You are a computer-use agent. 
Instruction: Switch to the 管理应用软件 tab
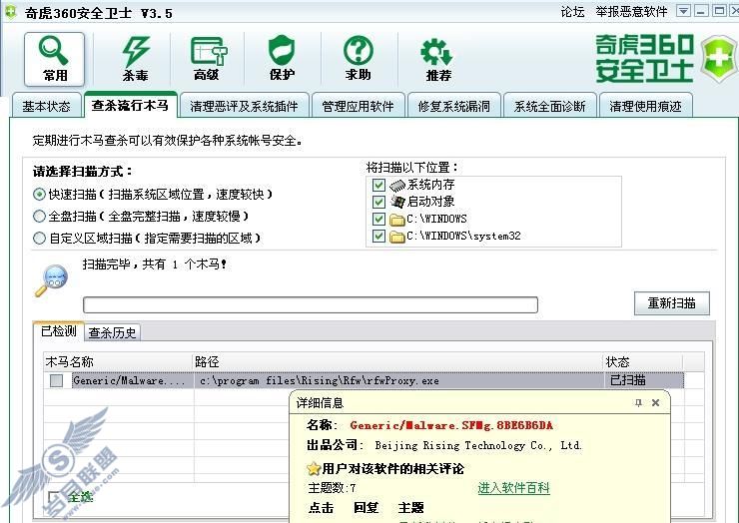point(359,106)
